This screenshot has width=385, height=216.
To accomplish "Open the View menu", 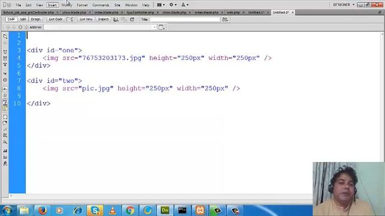I will coord(39,5).
